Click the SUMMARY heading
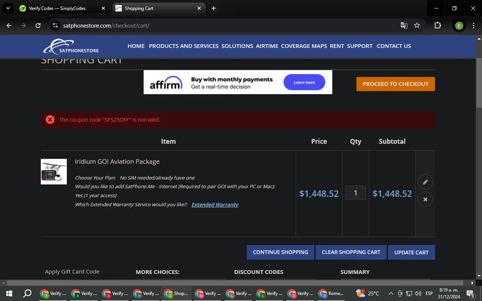The width and height of the screenshot is (482, 301). click(x=355, y=272)
